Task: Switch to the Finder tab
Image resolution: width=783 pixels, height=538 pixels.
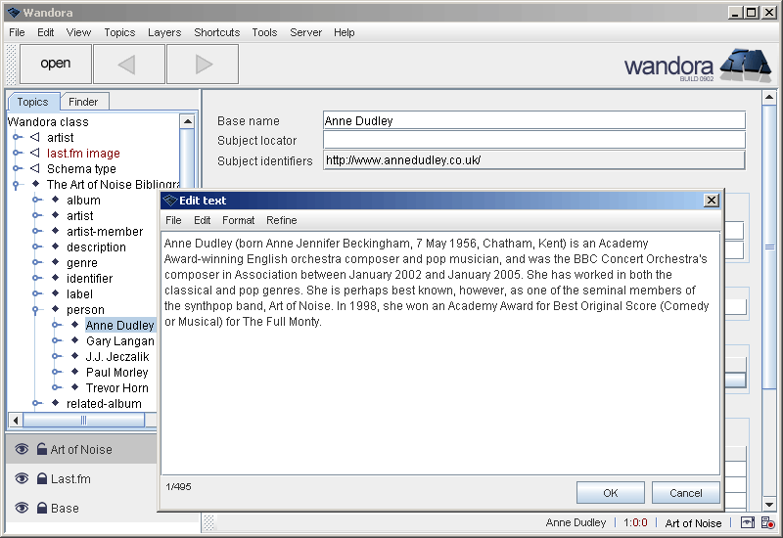Action: [83, 102]
